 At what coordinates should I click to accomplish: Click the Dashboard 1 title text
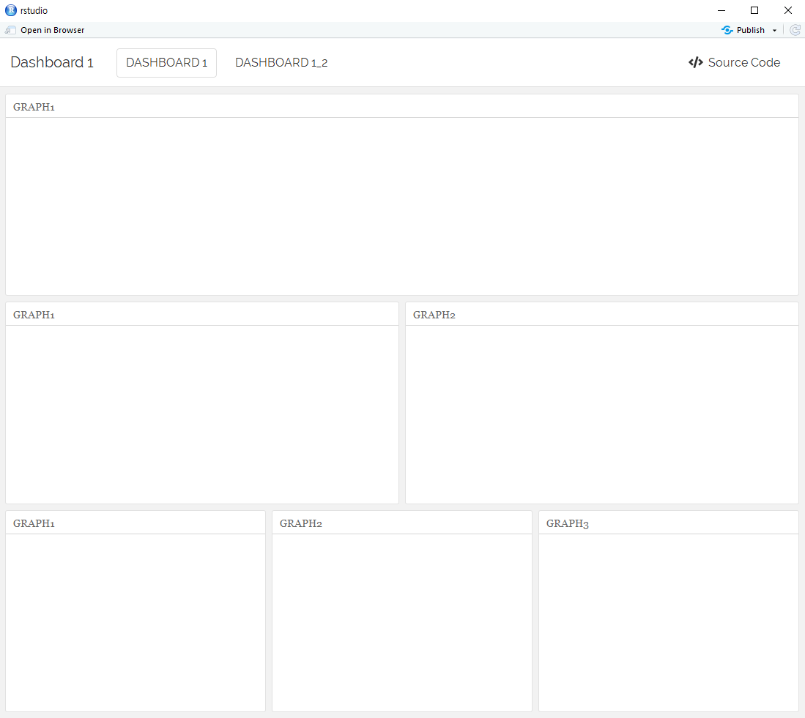pos(51,62)
